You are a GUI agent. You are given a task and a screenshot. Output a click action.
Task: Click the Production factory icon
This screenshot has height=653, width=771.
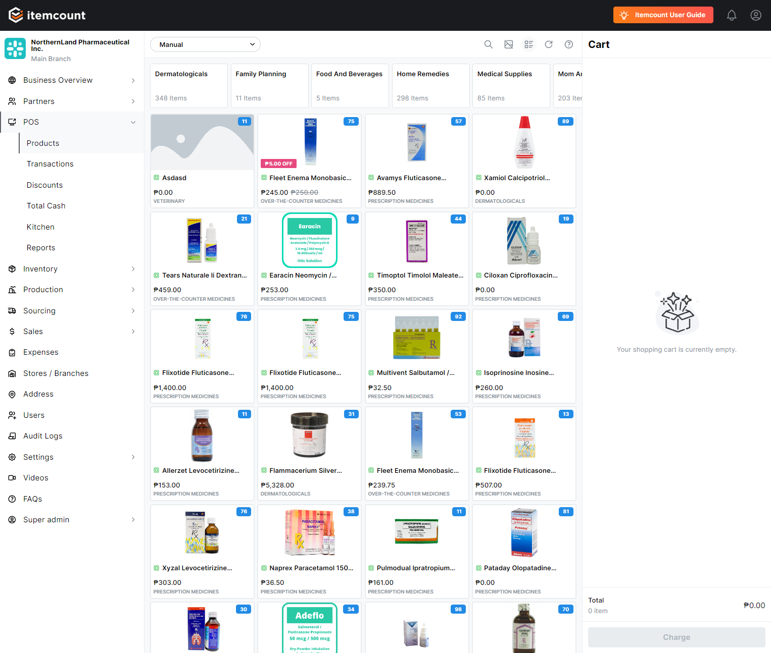tap(12, 290)
